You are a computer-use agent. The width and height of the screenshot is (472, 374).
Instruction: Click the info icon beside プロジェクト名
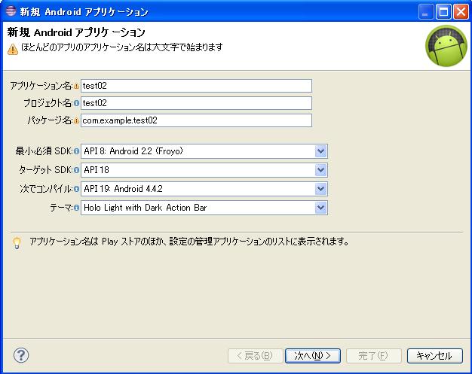coord(76,103)
